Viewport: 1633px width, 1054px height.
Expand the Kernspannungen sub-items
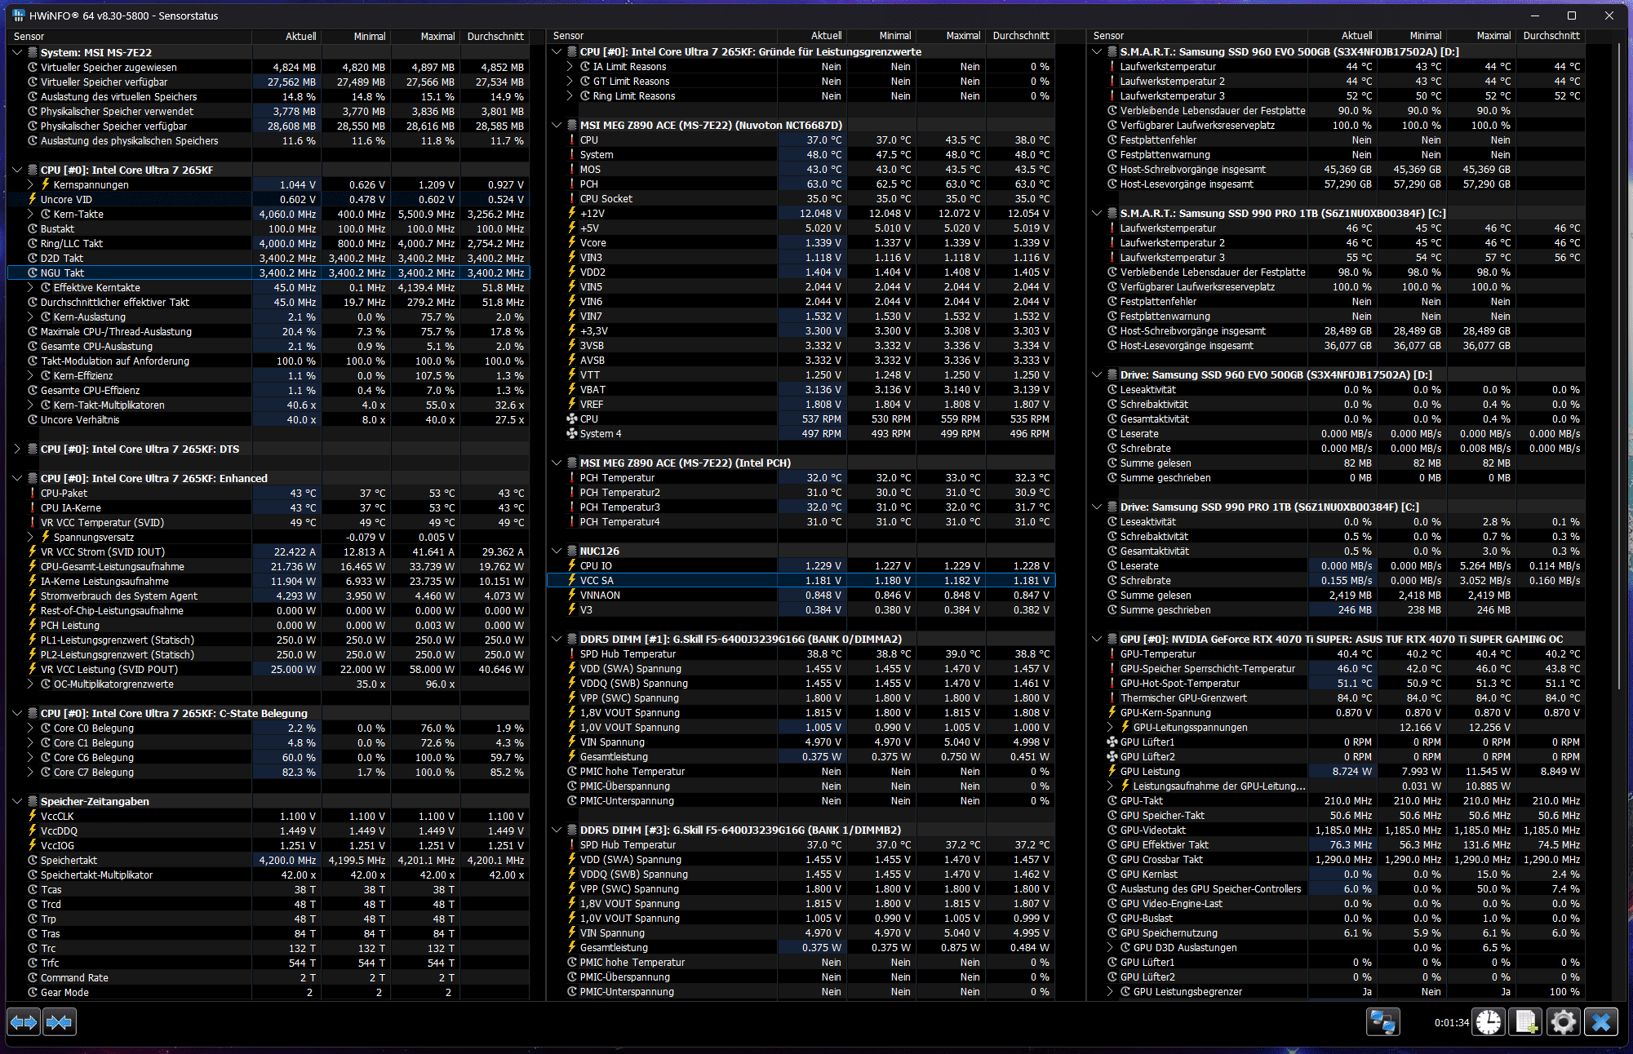(x=31, y=185)
